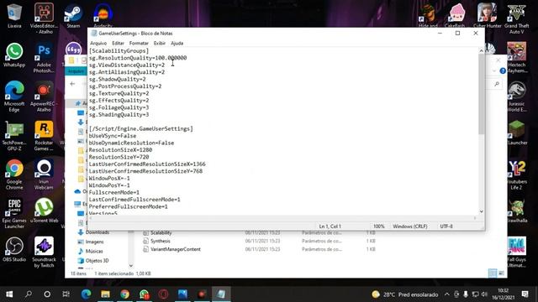Viewport: 538px width, 302px height.
Task: Open Microsoft Edge desktop icon
Action: 14,96
